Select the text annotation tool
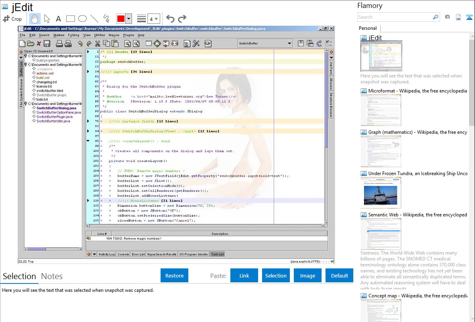475x322 pixels. pyautogui.click(x=58, y=19)
